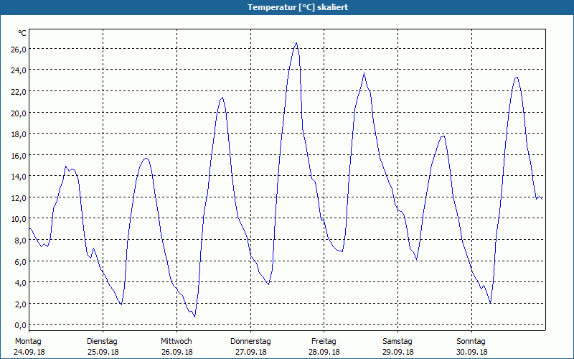This screenshot has height=359, width=574.
Task: Click the Dienstag day label
Action: pyautogui.click(x=102, y=342)
